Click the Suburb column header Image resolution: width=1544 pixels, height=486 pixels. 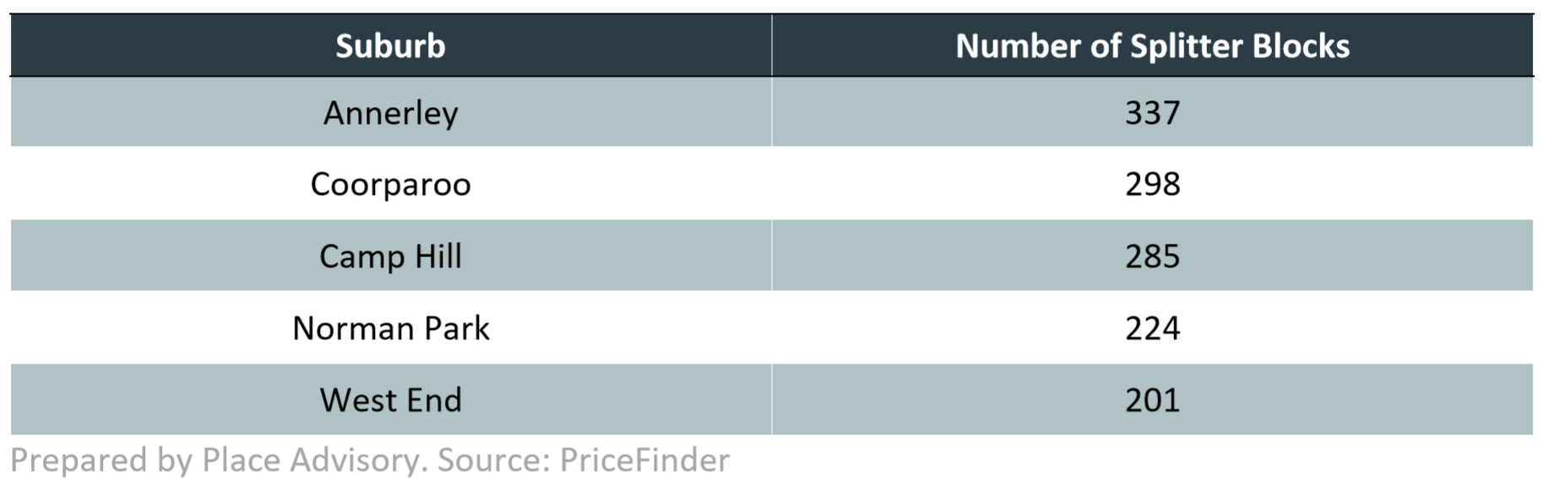390,46
